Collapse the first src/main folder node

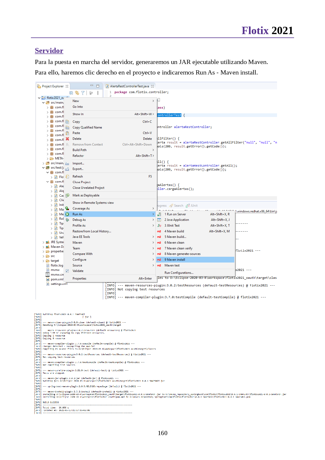[43, 103]
